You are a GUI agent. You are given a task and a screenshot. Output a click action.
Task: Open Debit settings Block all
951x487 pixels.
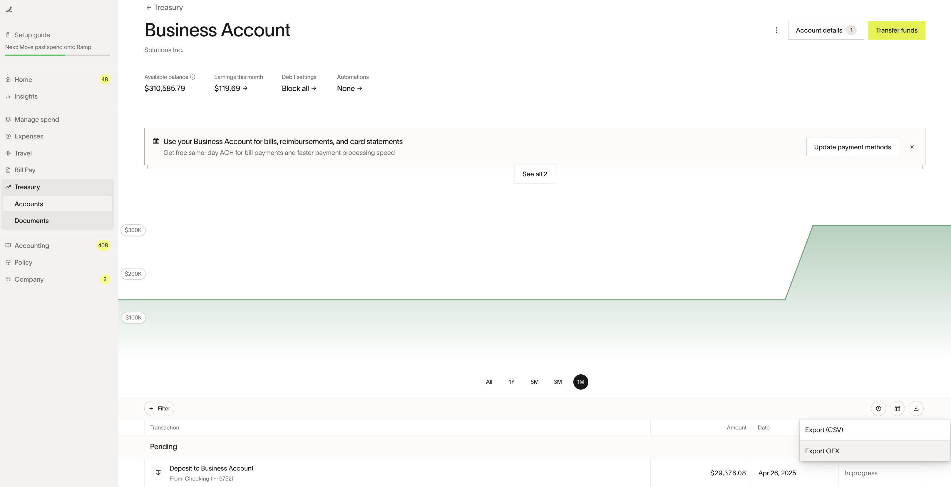pyautogui.click(x=299, y=89)
